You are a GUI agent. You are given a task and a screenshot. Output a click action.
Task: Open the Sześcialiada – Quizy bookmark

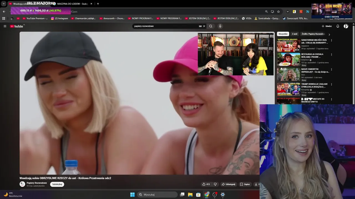tap(267, 19)
